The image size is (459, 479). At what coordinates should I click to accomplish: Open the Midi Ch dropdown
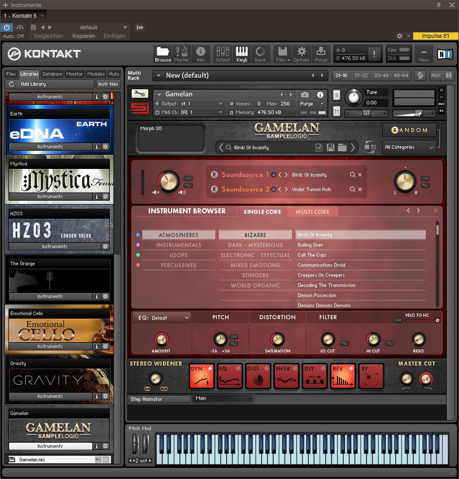[189, 112]
